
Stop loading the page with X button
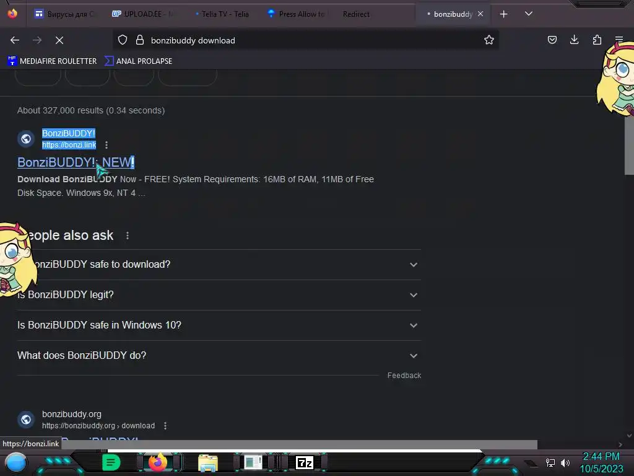click(59, 40)
